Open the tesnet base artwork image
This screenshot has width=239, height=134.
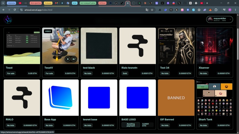pos(99,98)
